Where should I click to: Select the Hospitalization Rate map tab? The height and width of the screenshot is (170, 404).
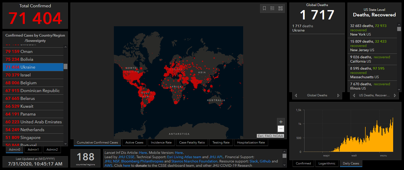point(251,143)
